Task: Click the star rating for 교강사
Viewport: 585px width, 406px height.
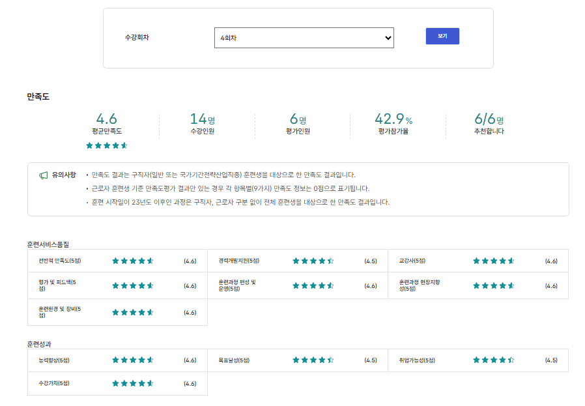Action: 494,261
